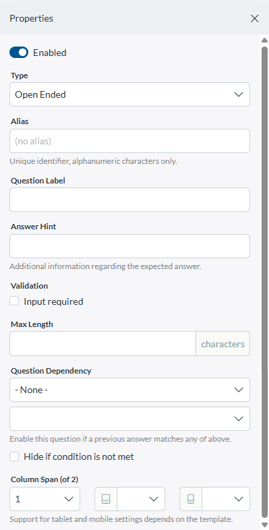The height and width of the screenshot is (530, 269).
Task: Click the 'Question Dependency' heading
Action: click(51, 371)
